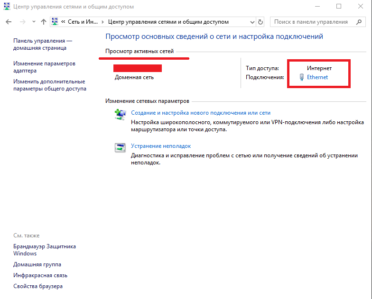372x299 pixels.
Task: Maximize the window
Action: point(339,7)
